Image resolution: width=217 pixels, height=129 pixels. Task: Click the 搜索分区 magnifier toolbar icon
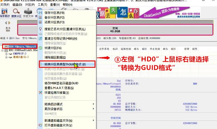tap(16, 12)
